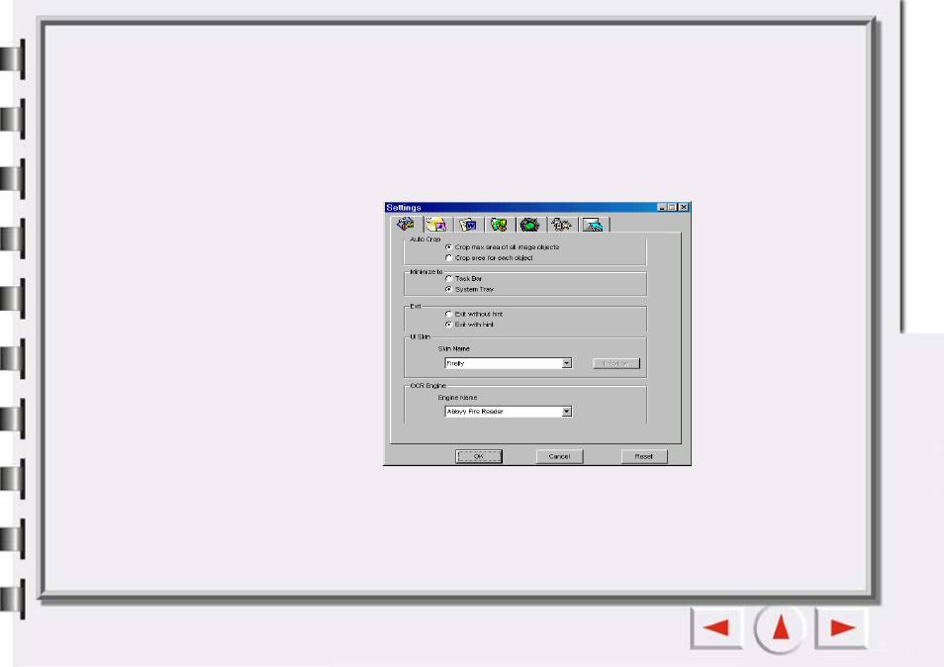944x667 pixels.
Task: Open the first toolbox settings tab
Action: click(x=407, y=225)
